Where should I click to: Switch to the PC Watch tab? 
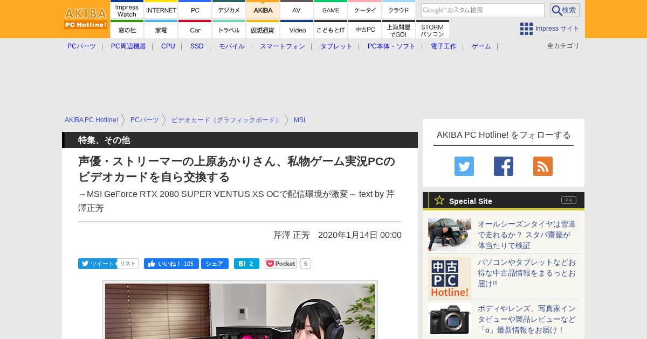point(195,9)
